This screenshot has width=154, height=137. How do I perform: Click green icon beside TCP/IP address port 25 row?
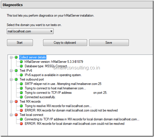tap(21, 93)
